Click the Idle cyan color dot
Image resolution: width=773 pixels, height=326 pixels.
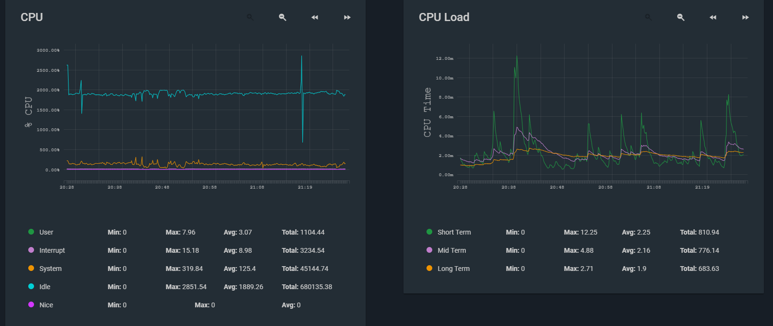[x=31, y=287]
